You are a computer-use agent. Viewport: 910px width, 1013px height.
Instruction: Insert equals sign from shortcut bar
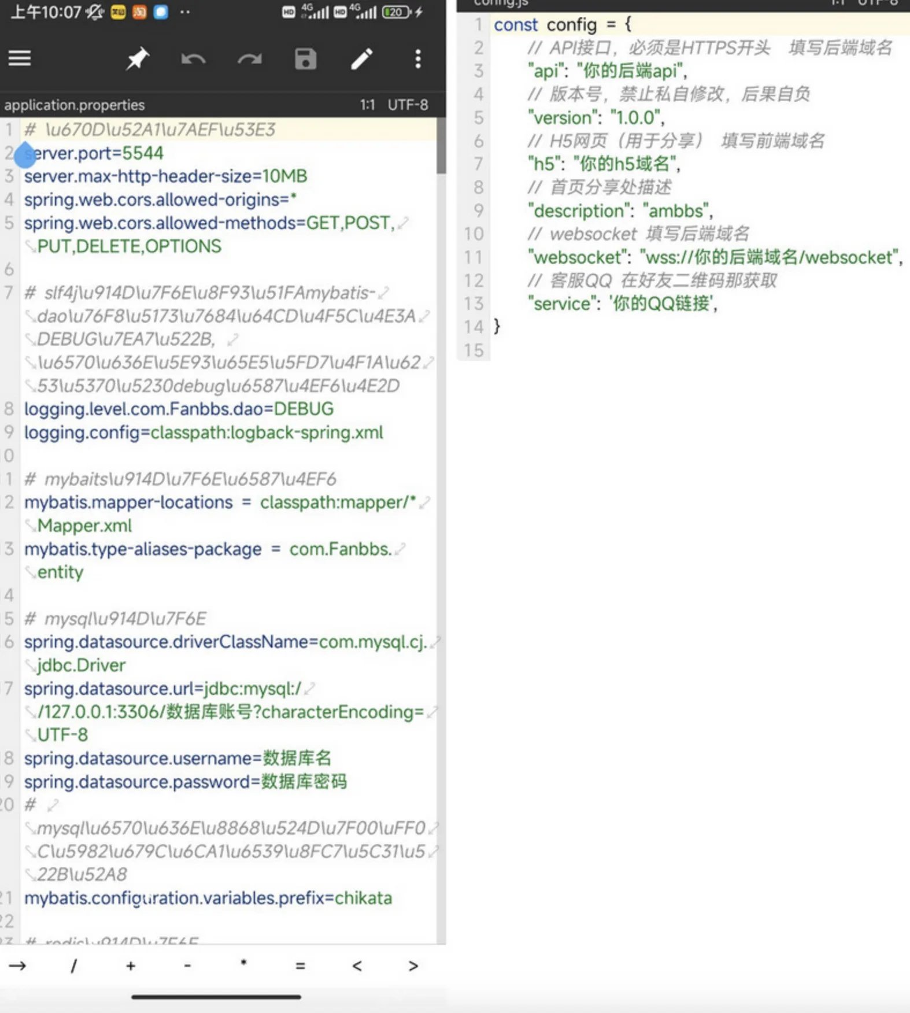300,966
